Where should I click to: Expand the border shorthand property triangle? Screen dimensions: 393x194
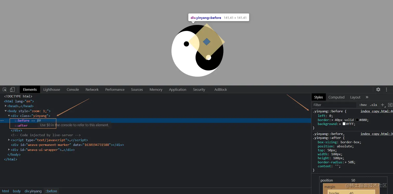333,120
